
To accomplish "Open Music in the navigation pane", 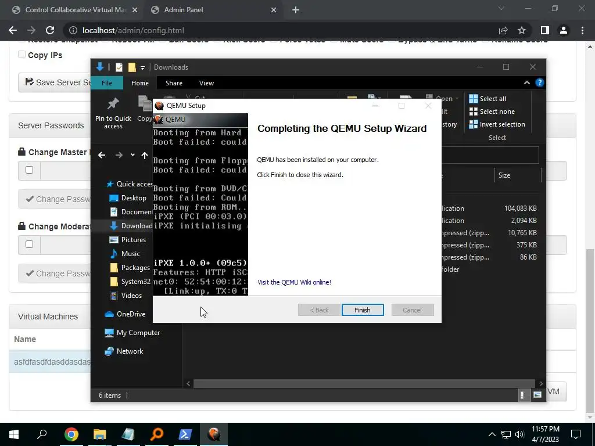I will (x=124, y=254).
